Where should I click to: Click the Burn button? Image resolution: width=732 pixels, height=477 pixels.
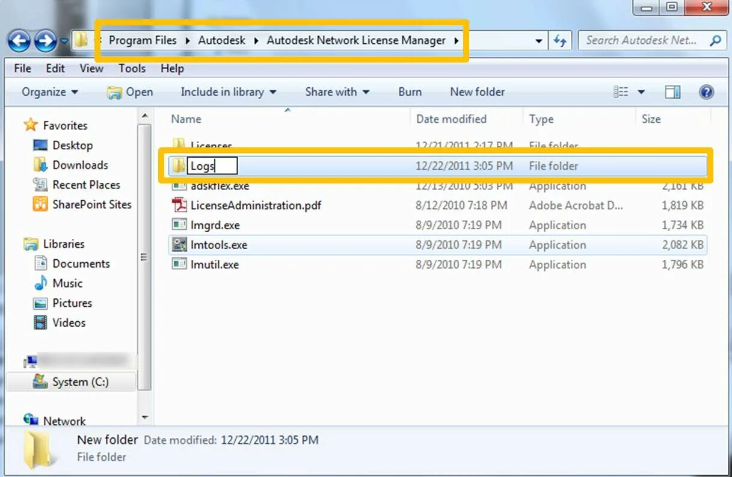pyautogui.click(x=410, y=91)
